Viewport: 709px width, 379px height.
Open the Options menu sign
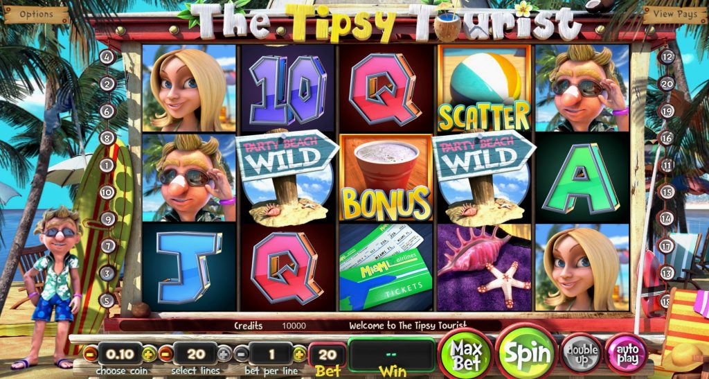click(36, 15)
